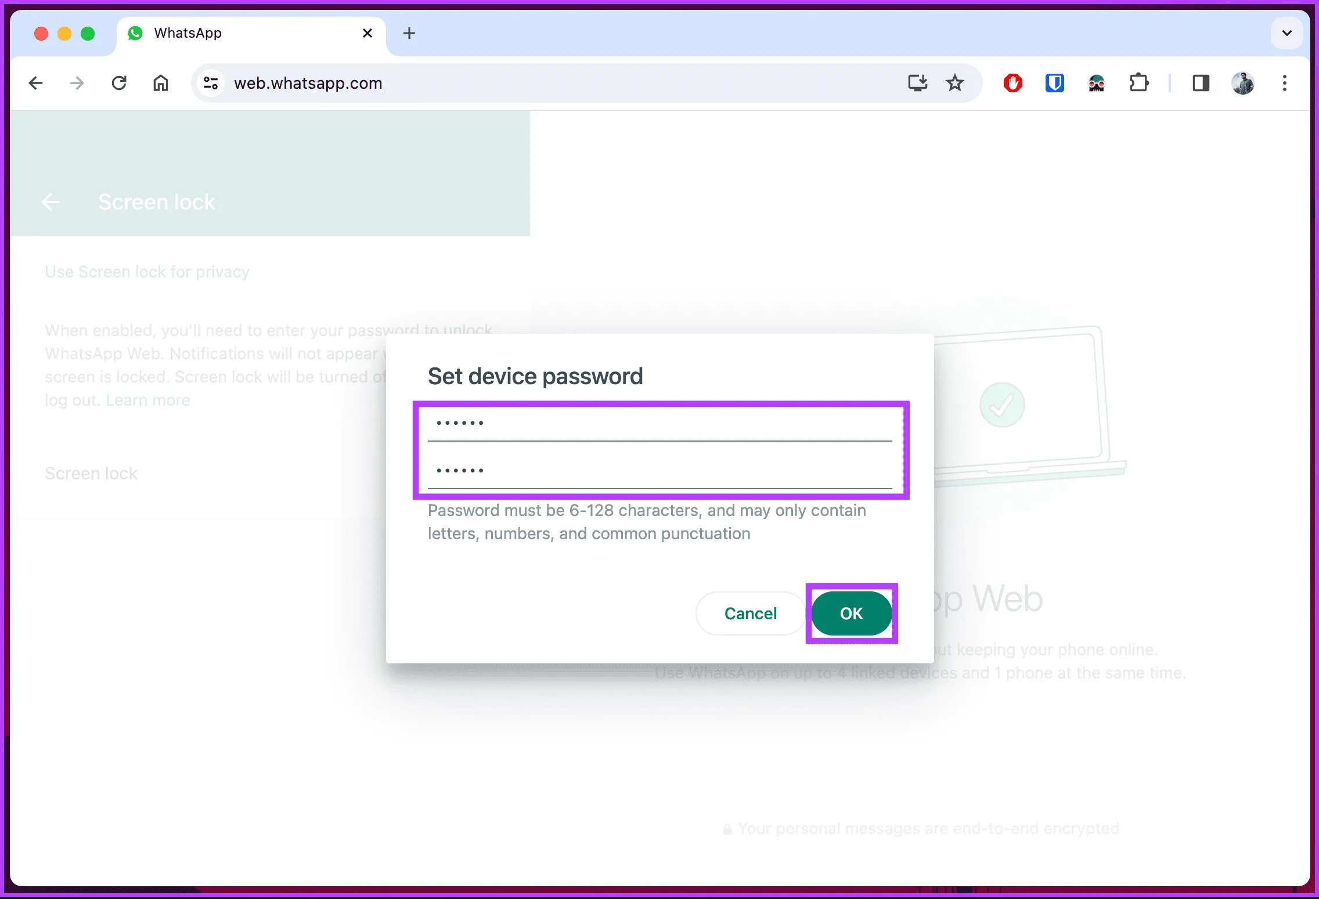The image size is (1319, 899).
Task: Click the browser back arrow
Action: 36,83
